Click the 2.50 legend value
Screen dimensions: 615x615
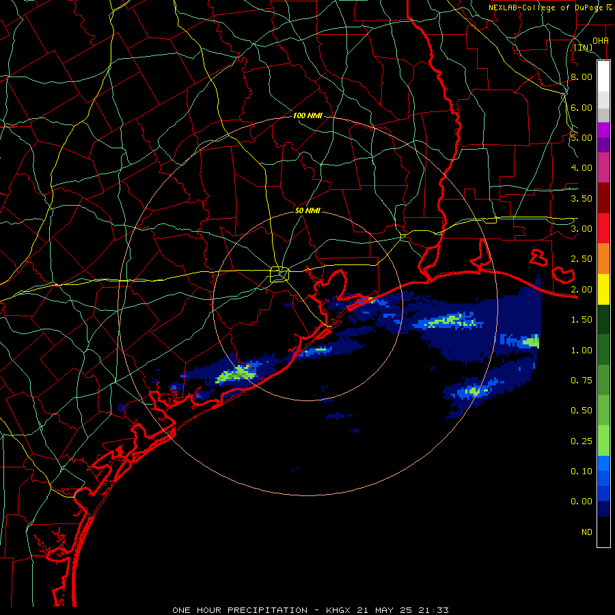point(582,259)
